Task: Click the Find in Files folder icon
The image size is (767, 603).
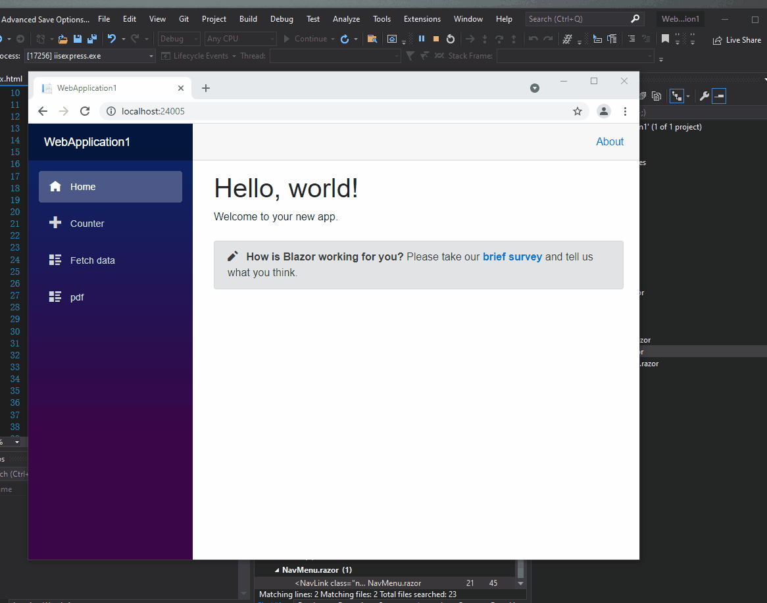Action: point(372,39)
